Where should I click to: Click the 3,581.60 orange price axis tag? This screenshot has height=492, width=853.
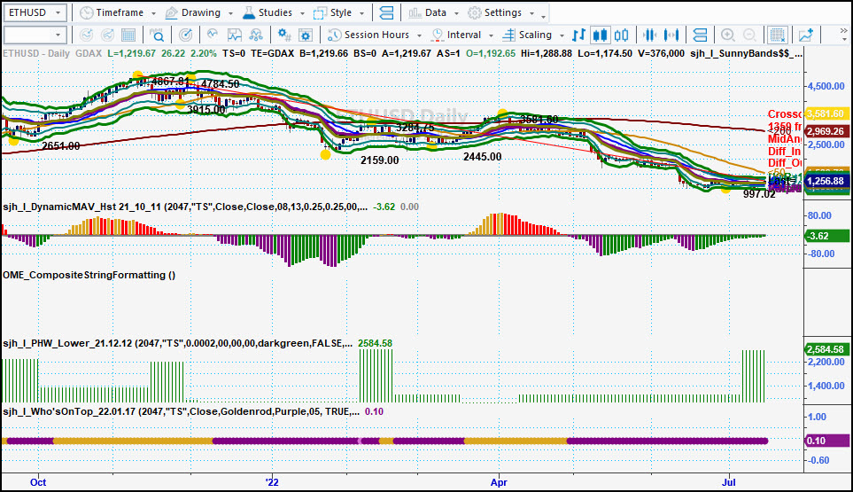point(826,113)
